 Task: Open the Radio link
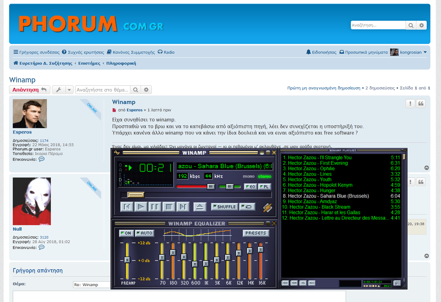166,52
